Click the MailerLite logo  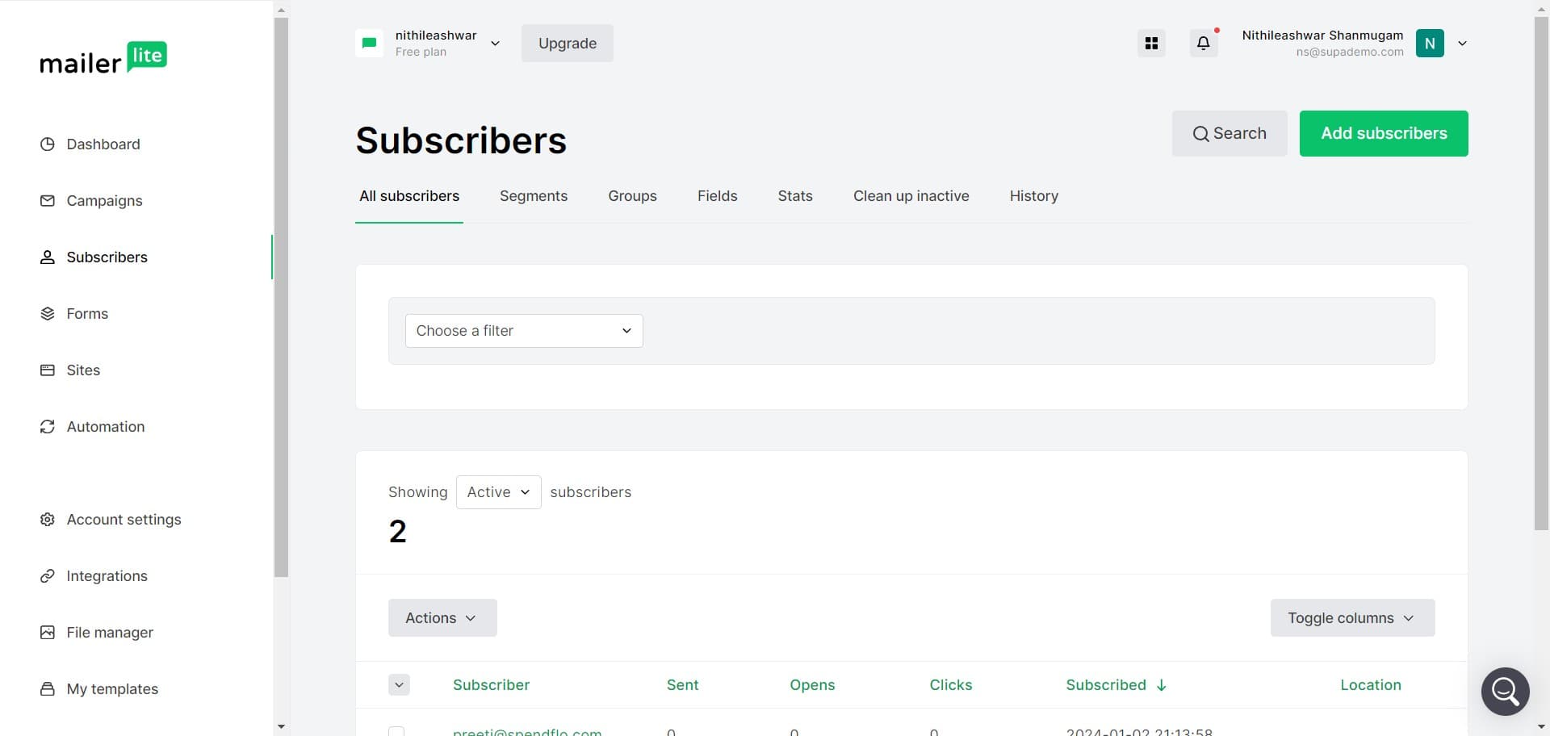(103, 58)
